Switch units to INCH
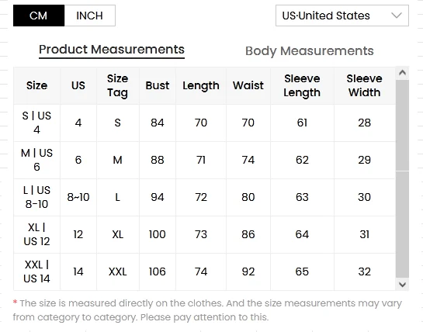 point(90,16)
